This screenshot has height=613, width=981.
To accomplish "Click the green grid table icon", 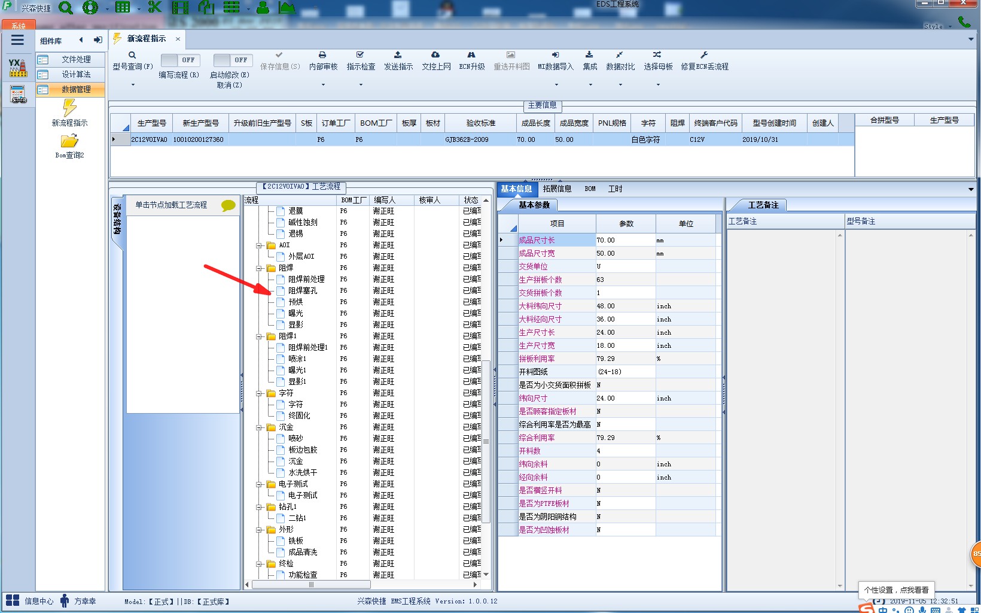I will tap(123, 7).
